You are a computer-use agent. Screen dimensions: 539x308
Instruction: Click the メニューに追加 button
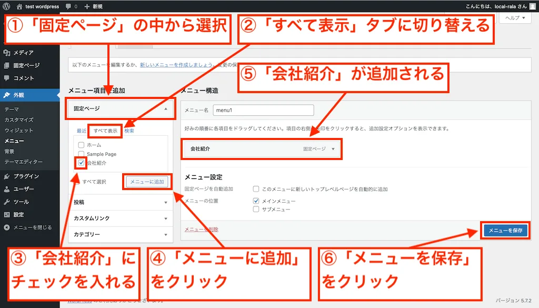click(x=147, y=182)
